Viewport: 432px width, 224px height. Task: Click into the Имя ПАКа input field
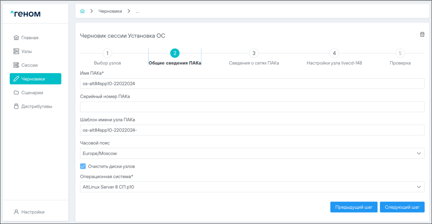[x=252, y=83]
